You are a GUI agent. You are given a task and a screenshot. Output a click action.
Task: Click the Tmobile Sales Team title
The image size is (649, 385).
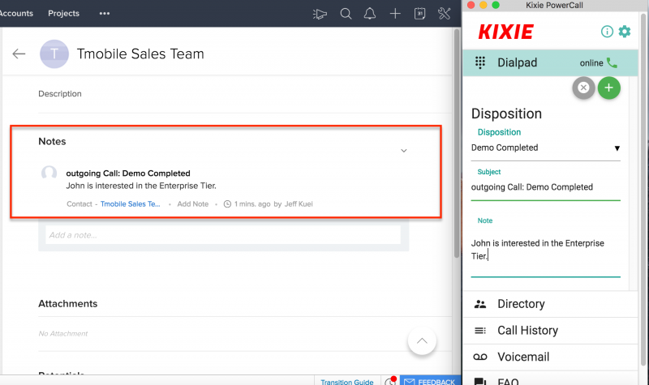(140, 53)
